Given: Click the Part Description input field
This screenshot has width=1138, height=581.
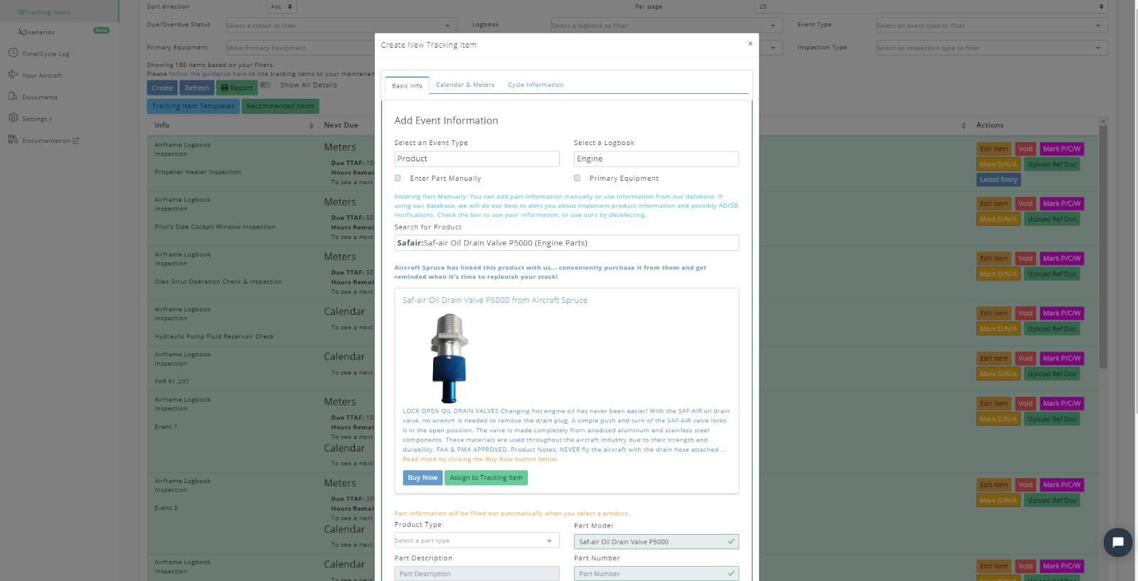Looking at the screenshot, I should point(477,573).
